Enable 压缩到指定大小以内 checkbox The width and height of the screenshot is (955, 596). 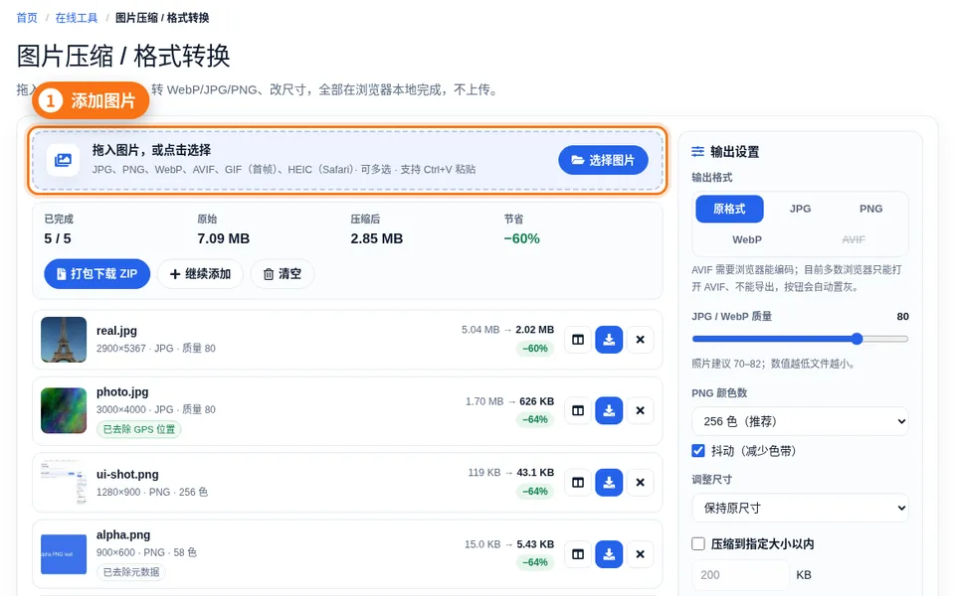click(698, 543)
